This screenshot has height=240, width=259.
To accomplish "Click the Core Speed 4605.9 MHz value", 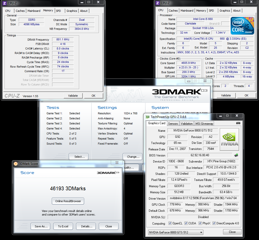I will [x=188, y=63].
